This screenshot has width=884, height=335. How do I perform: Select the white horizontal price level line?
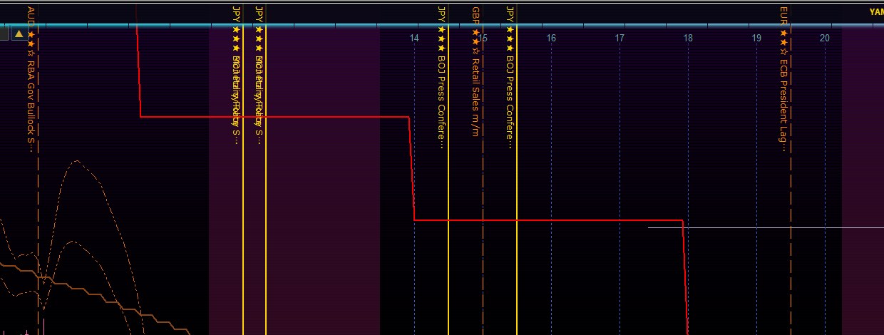click(766, 227)
